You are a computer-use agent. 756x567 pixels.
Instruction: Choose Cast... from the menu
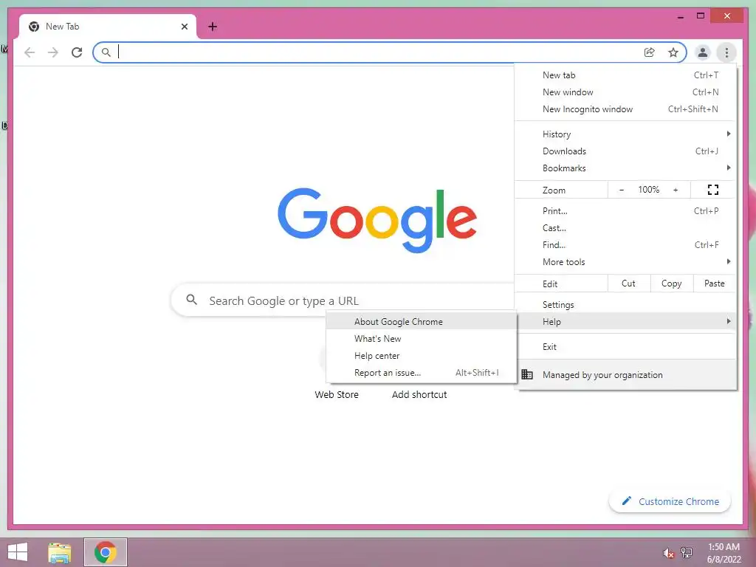625,227
